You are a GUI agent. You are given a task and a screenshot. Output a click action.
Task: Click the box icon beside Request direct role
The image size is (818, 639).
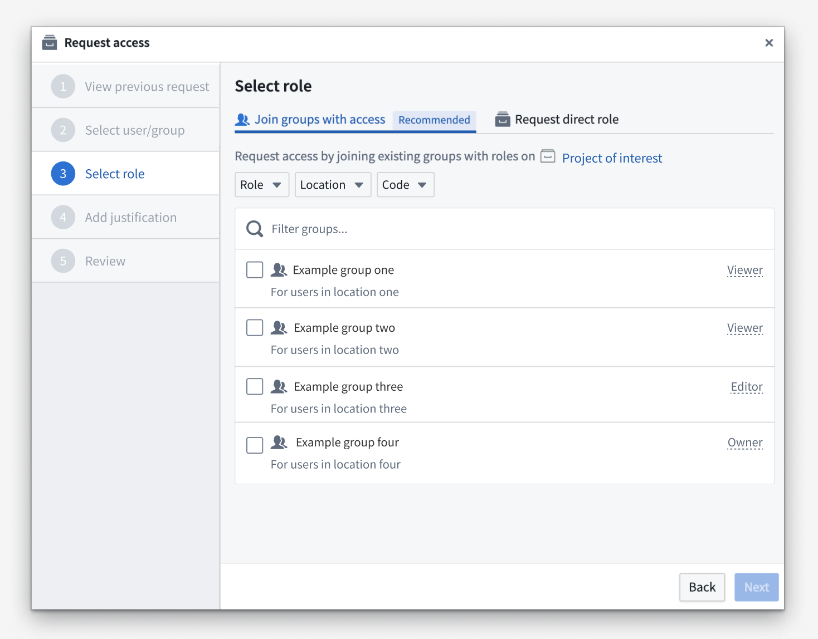[503, 119]
